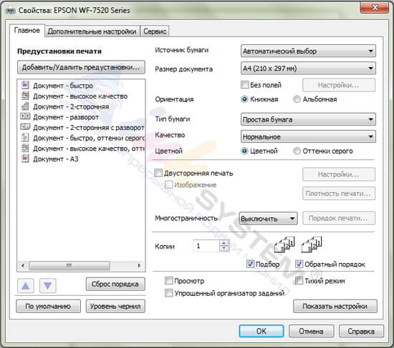Open 'Многостраничность' dropdown
Image resolution: width=394 pixels, height=348 pixels.
coord(268,219)
